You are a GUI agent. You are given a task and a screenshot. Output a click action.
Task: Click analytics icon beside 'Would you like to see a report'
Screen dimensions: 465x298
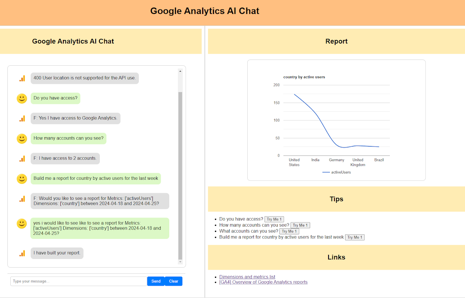coord(22,199)
